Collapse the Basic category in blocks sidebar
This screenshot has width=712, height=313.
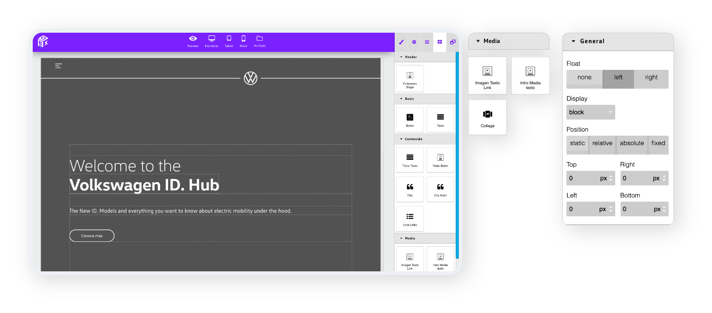425,99
